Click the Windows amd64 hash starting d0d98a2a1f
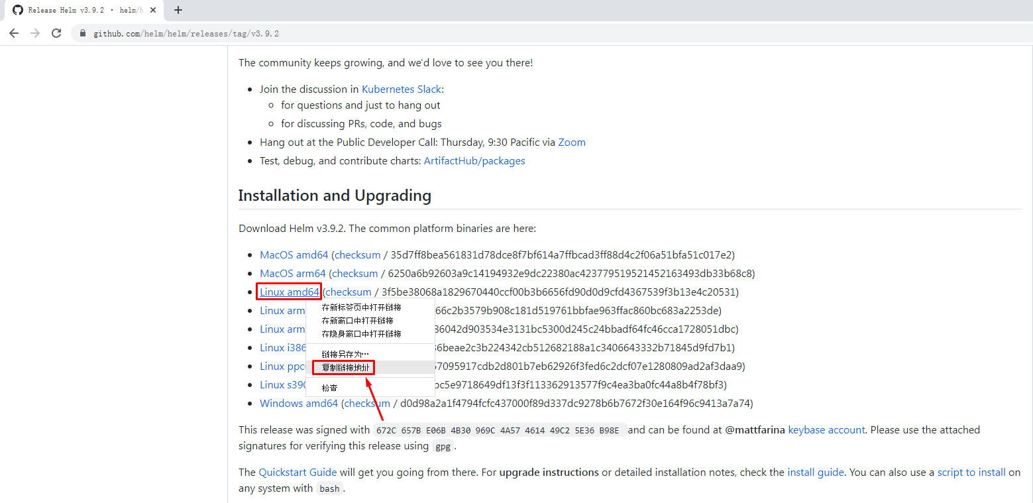 575,403
